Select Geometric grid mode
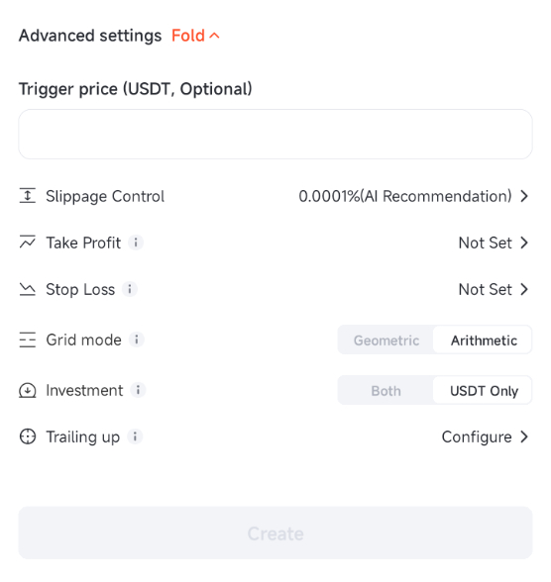 pyautogui.click(x=386, y=340)
